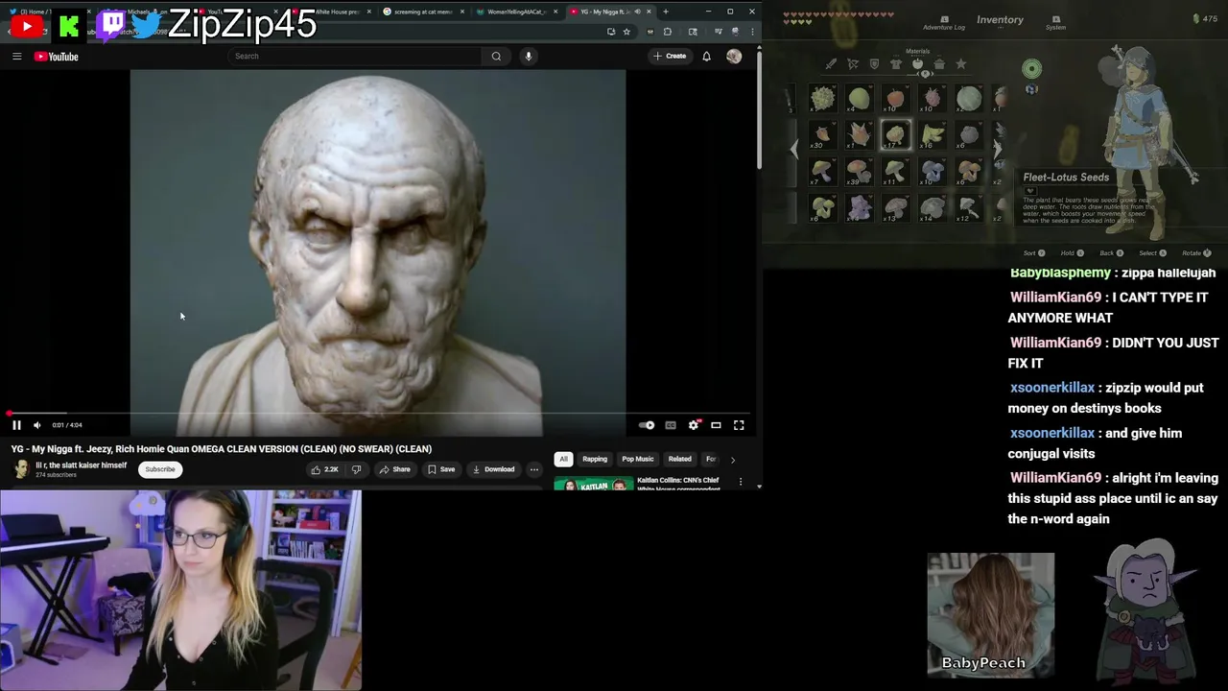The height and width of the screenshot is (691, 1228).
Task: Select the Rapping filter chip
Action: pos(595,459)
